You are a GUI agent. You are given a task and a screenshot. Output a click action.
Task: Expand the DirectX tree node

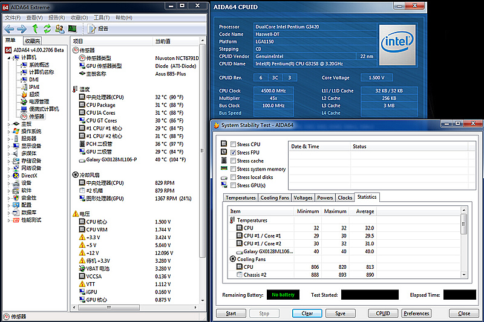pos(9,175)
